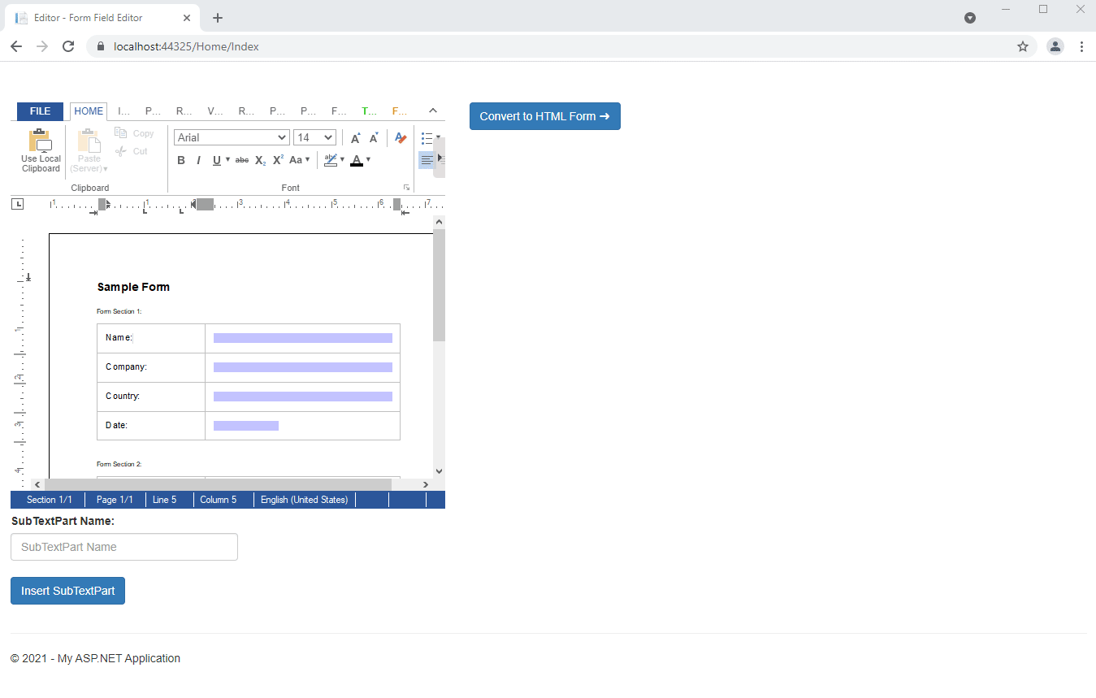
Task: Click the English (United States) status item
Action: tap(304, 500)
